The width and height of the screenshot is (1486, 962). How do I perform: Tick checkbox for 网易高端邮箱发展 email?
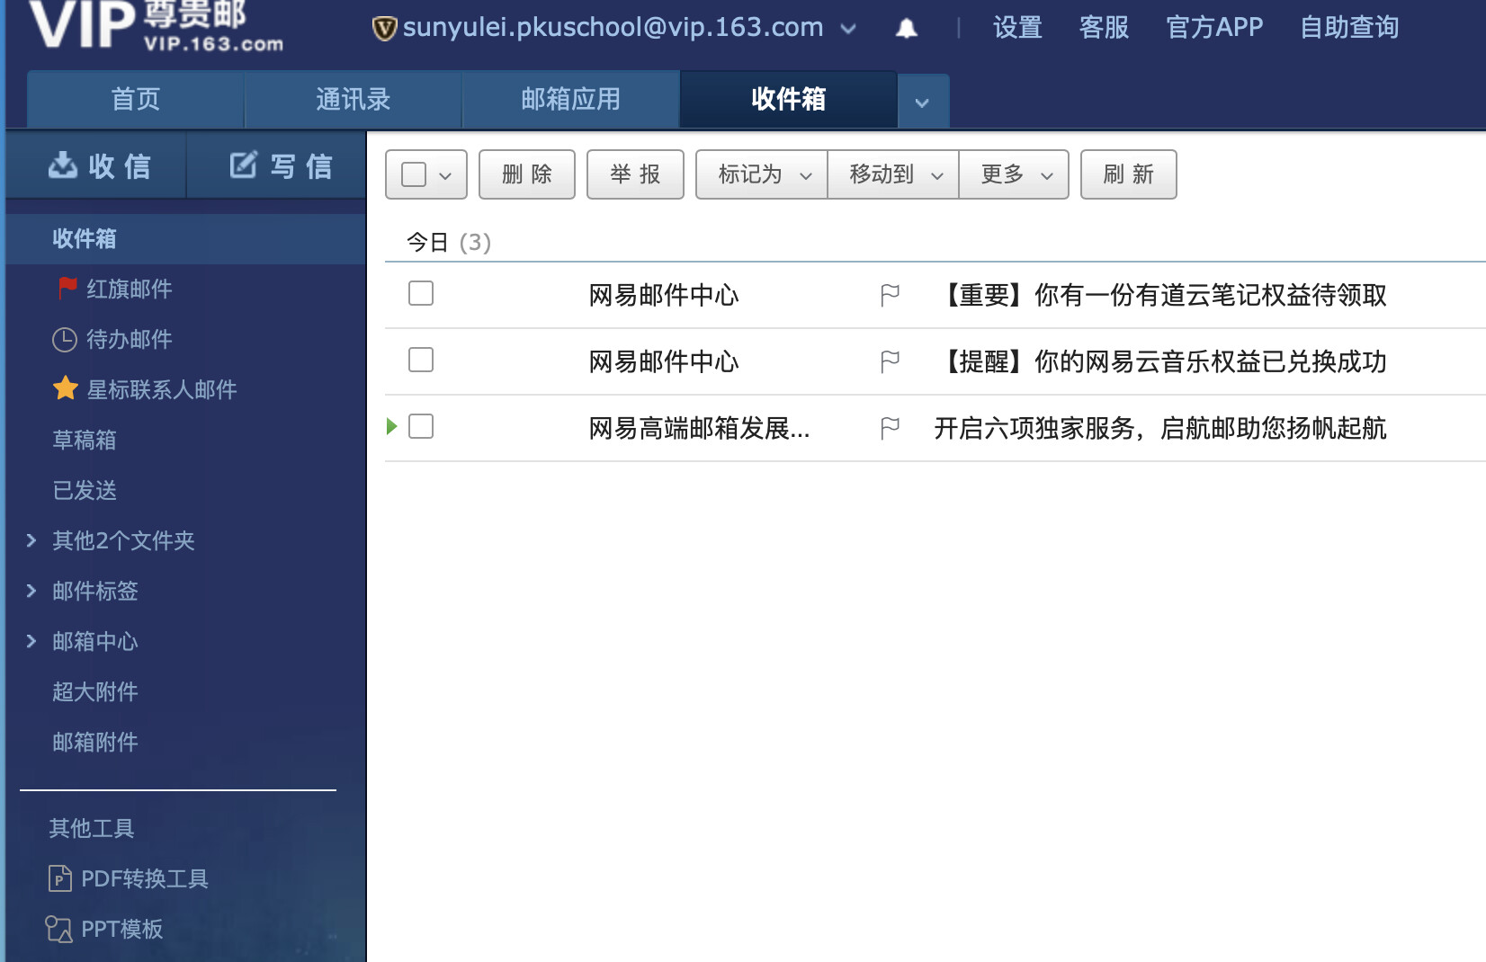click(421, 426)
